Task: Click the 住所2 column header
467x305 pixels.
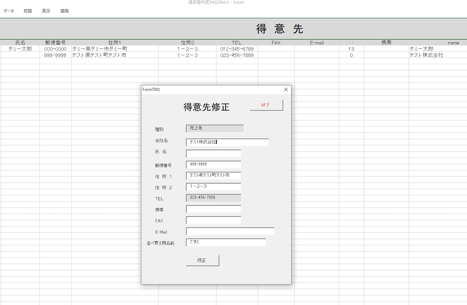Action: pos(188,42)
